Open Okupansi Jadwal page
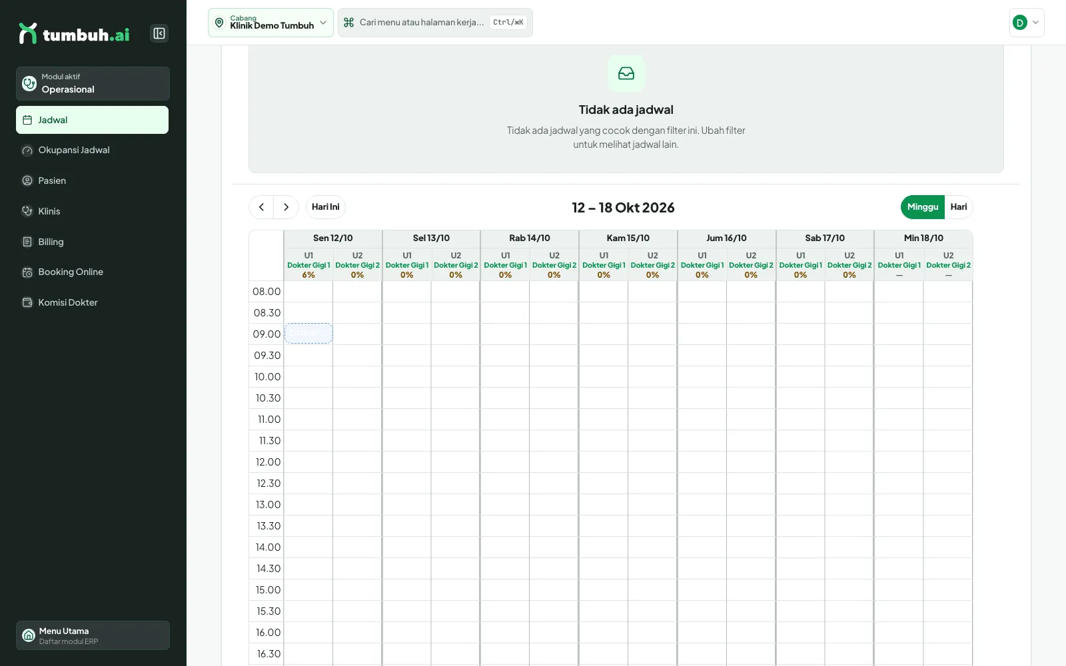The image size is (1066, 666). pos(92,151)
